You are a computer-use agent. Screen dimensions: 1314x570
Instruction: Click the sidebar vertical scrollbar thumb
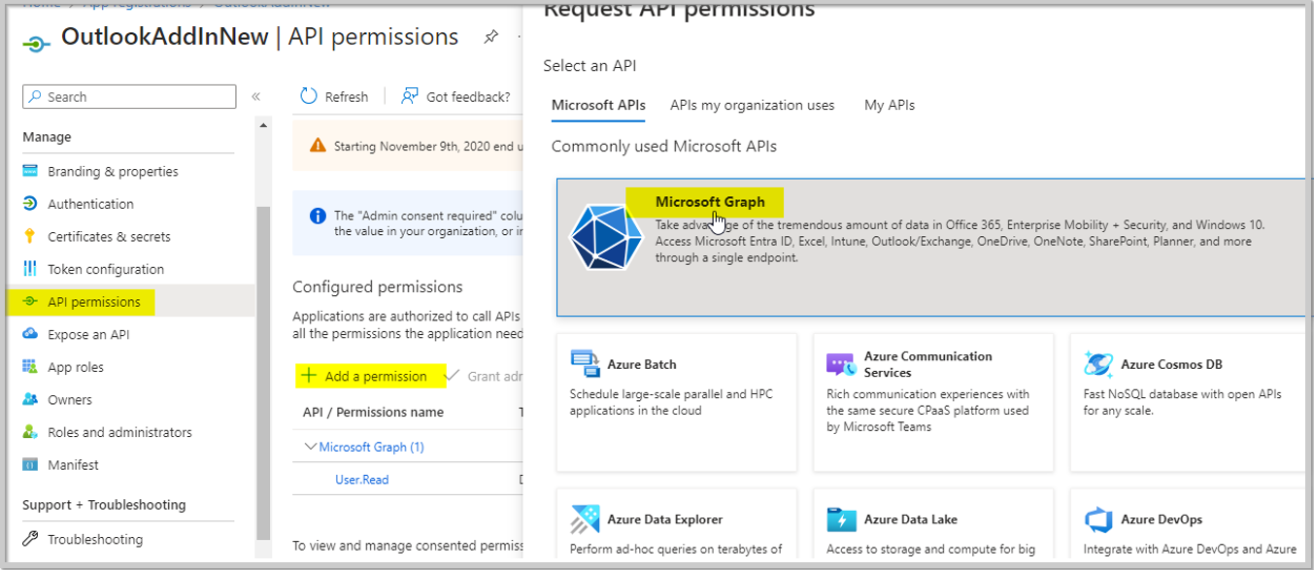(263, 372)
